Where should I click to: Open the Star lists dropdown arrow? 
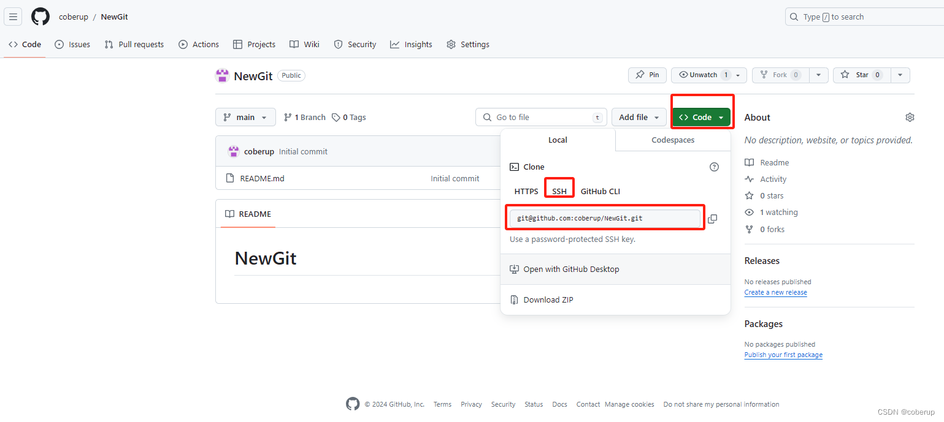coord(900,75)
